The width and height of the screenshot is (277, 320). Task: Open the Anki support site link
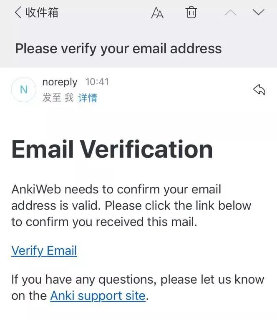pos(98,296)
